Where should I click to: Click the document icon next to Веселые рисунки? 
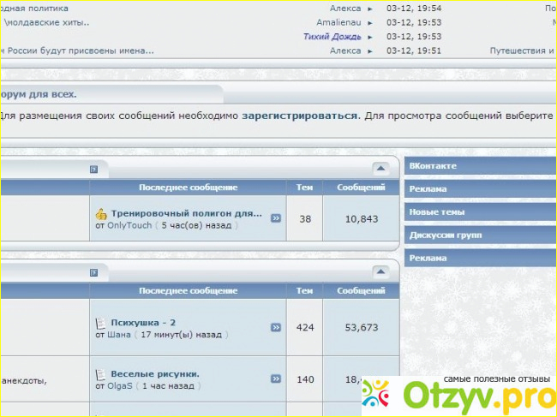pyautogui.click(x=101, y=374)
